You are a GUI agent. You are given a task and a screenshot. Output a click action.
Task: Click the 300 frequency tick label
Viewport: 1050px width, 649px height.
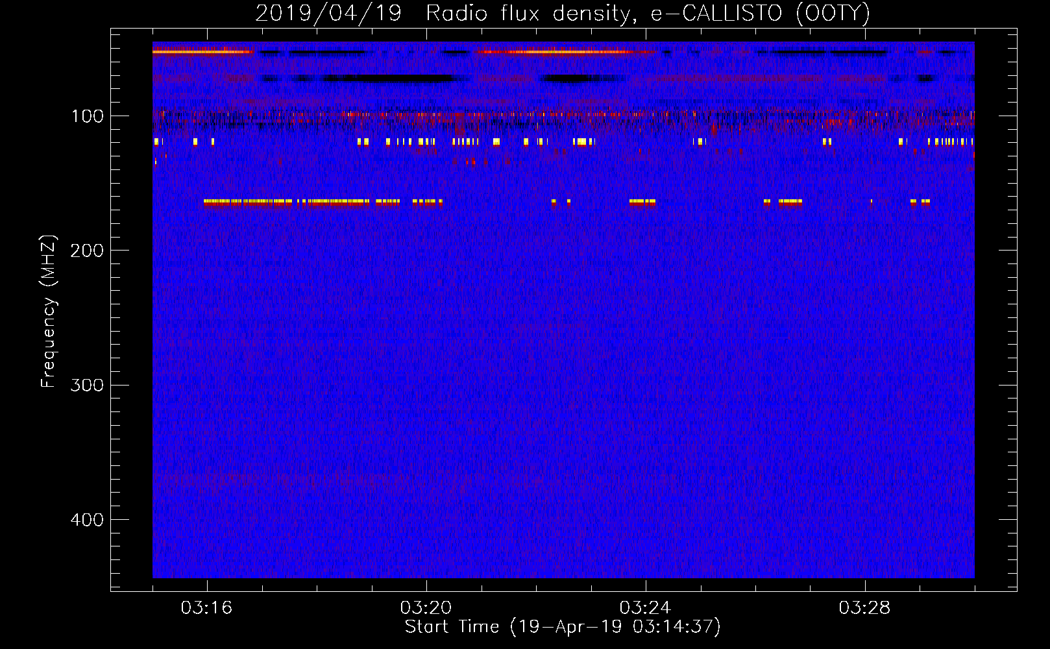(87, 386)
